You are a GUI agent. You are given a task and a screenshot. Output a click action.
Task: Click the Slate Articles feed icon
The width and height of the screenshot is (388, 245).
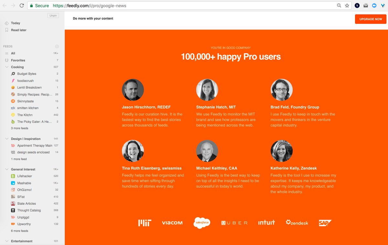[x=13, y=204]
